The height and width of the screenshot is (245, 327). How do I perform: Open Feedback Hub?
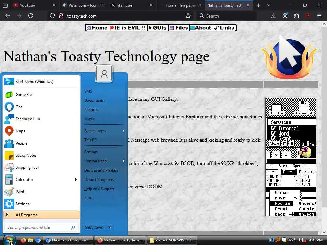point(42,119)
